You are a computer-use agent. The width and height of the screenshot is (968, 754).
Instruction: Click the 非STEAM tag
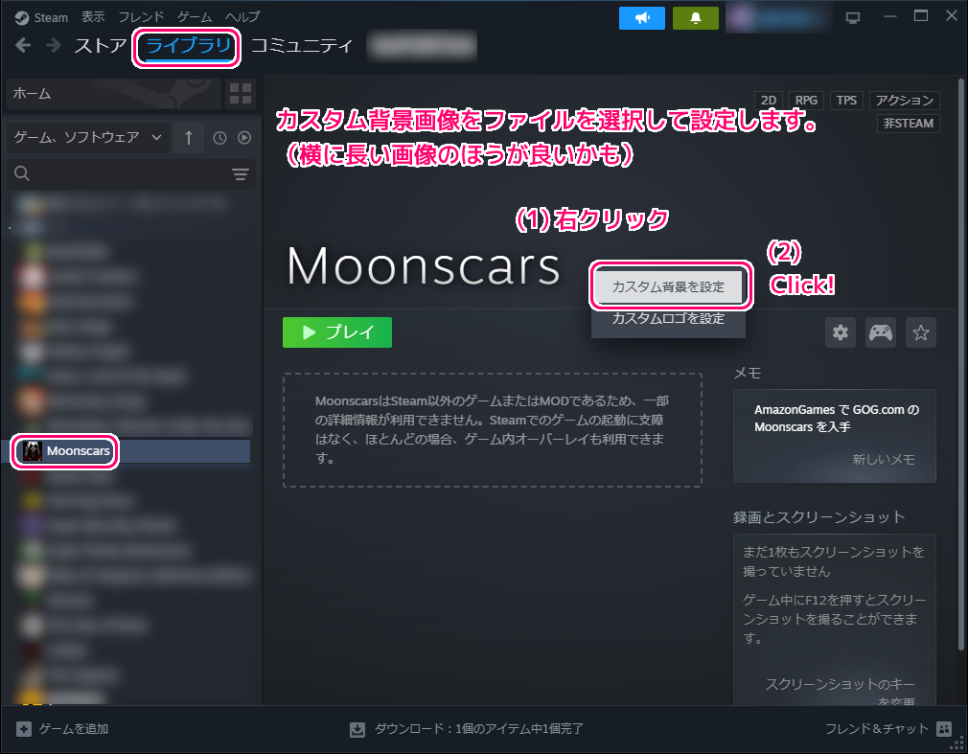click(x=909, y=124)
